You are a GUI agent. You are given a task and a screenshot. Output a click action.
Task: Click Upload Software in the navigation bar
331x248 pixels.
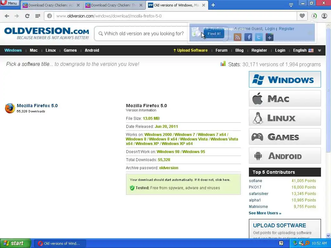point(190,50)
